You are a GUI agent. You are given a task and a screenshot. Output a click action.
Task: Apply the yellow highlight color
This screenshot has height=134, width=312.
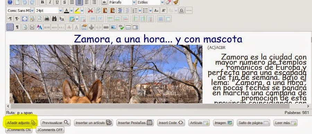click(x=77, y=10)
